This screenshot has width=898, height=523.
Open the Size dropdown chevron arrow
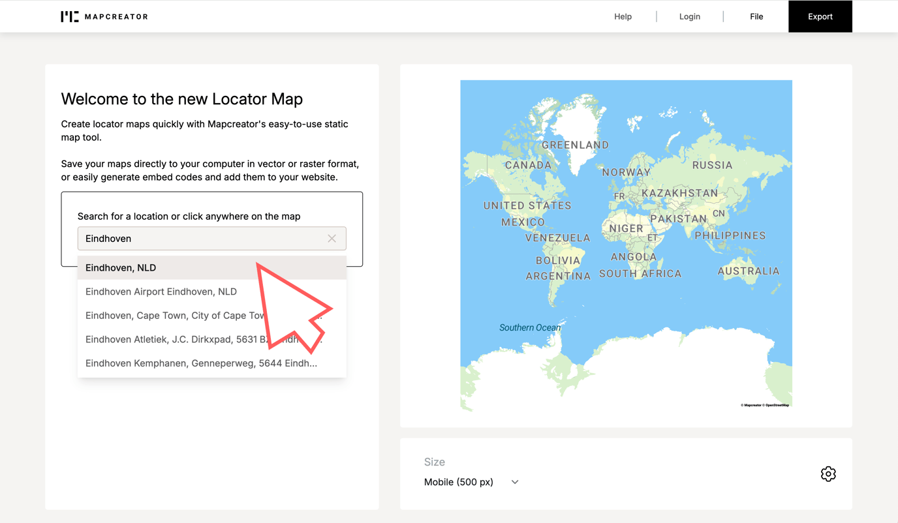514,482
